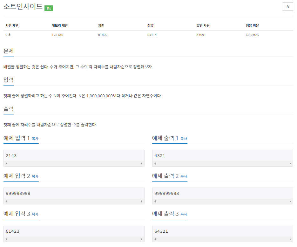Viewport: 297px width, 247px height.
Task: Click the problem description sentence about 내림차순
Action: coord(78,67)
